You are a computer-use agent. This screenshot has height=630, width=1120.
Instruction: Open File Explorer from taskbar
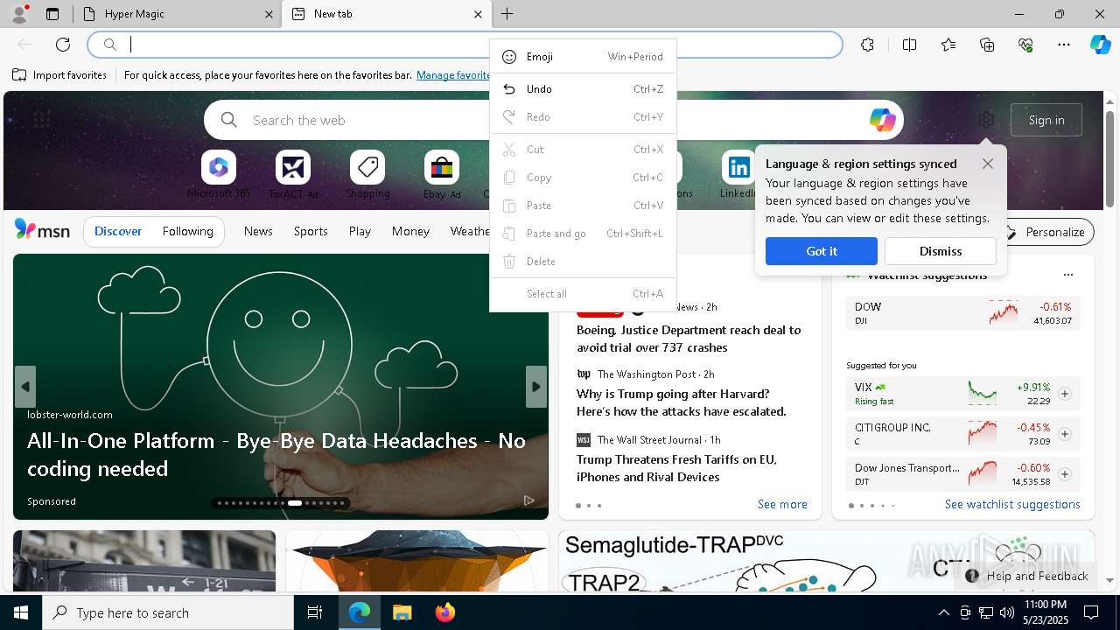click(402, 612)
